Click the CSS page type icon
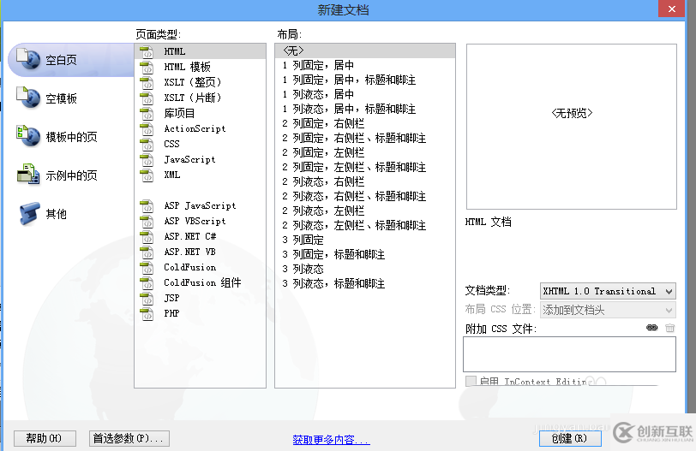This screenshot has width=696, height=451. tap(147, 144)
